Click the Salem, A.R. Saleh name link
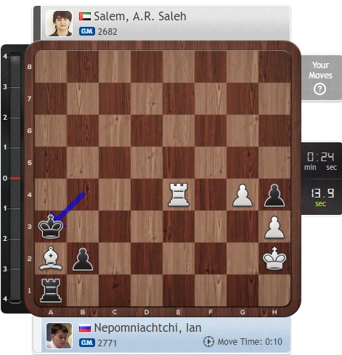This screenshot has width=342, height=355. point(140,17)
